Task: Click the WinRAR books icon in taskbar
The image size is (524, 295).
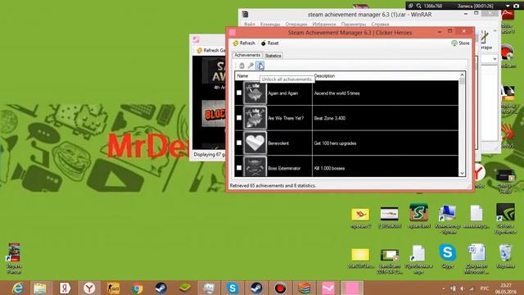Action: [x=304, y=288]
